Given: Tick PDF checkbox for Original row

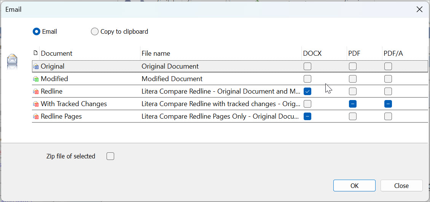Looking at the screenshot, I should (353, 66).
